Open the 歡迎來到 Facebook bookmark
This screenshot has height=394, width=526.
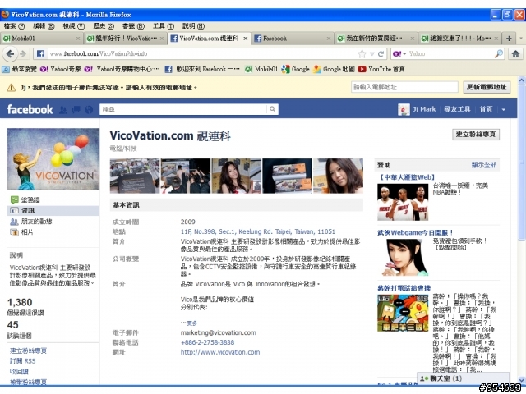202,69
